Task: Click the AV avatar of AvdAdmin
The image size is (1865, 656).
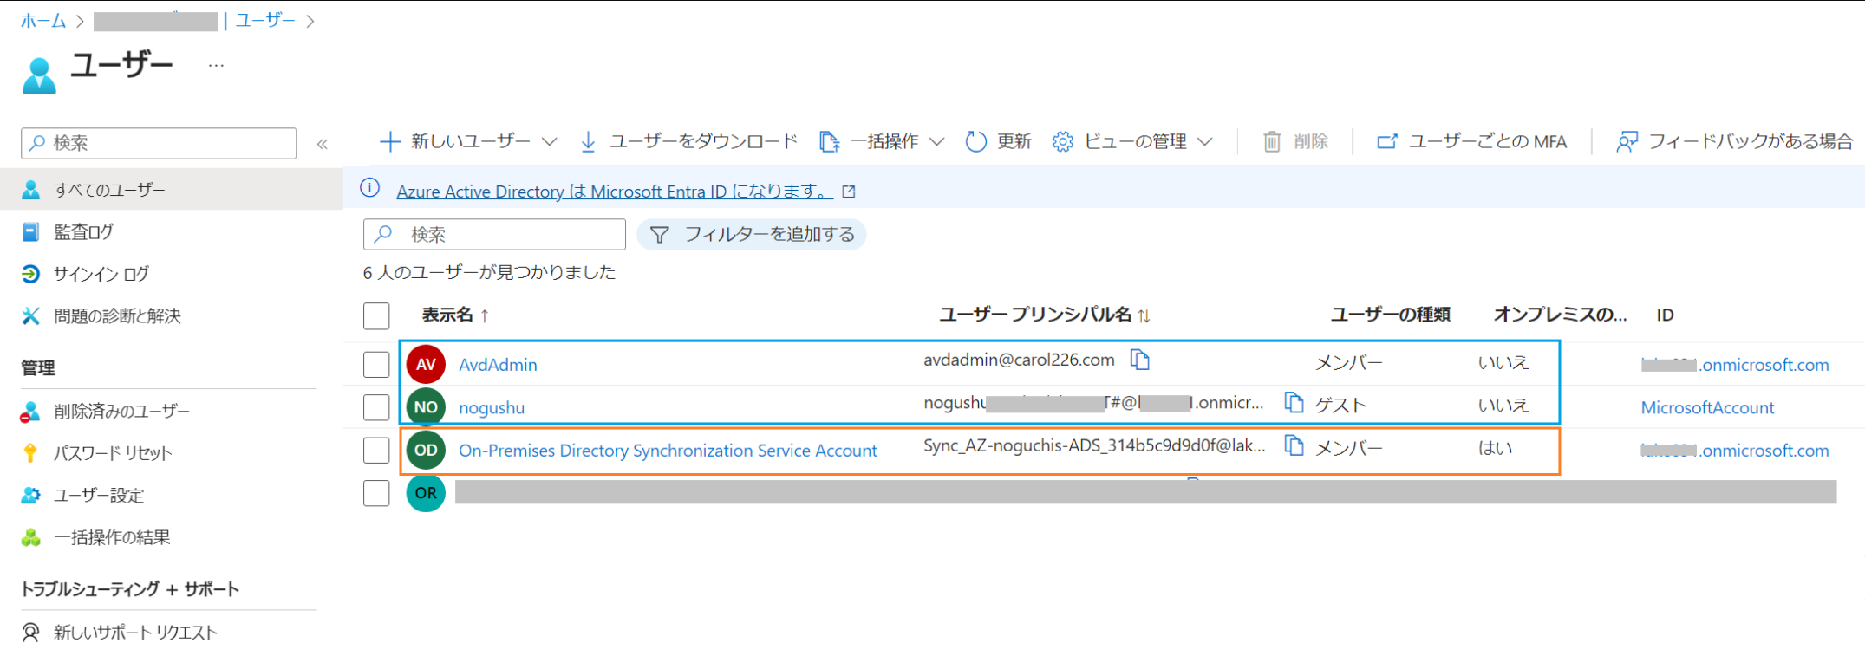Action: point(426,364)
